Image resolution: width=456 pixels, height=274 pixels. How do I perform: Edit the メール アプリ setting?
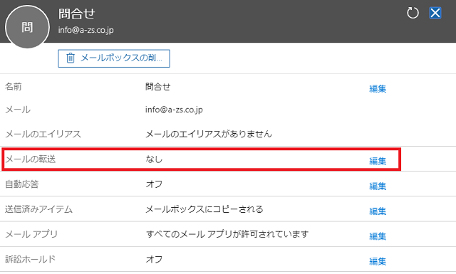tap(378, 236)
